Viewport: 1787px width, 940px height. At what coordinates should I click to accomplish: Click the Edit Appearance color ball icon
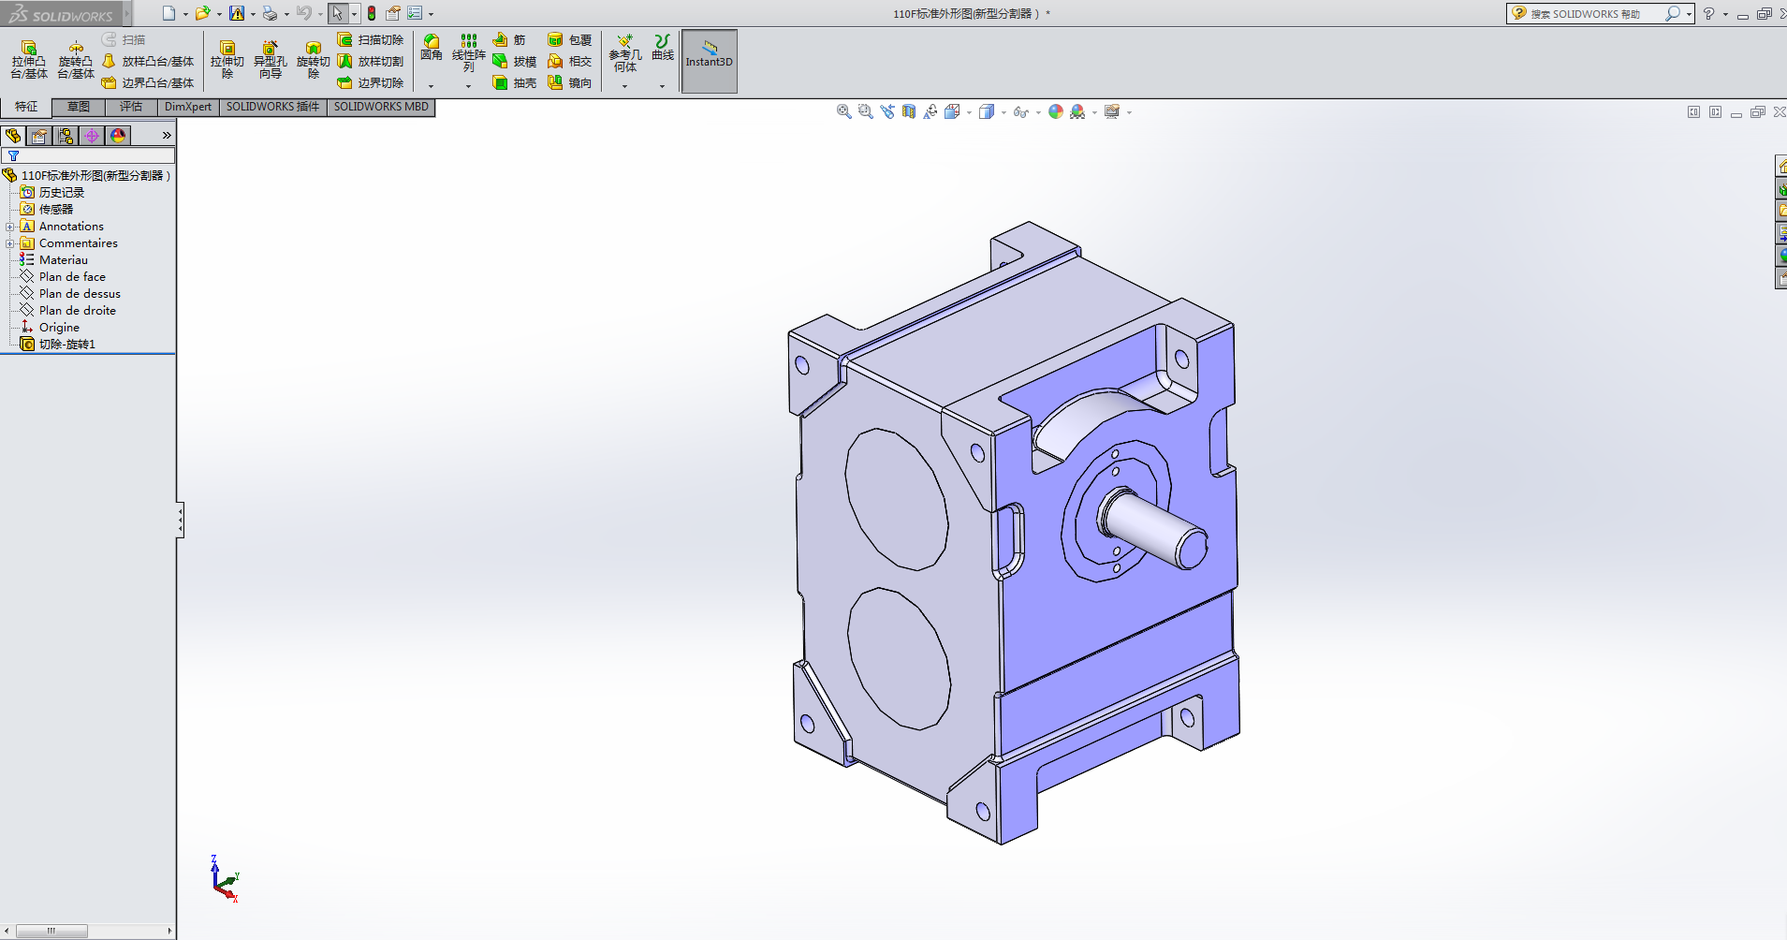click(x=1055, y=112)
